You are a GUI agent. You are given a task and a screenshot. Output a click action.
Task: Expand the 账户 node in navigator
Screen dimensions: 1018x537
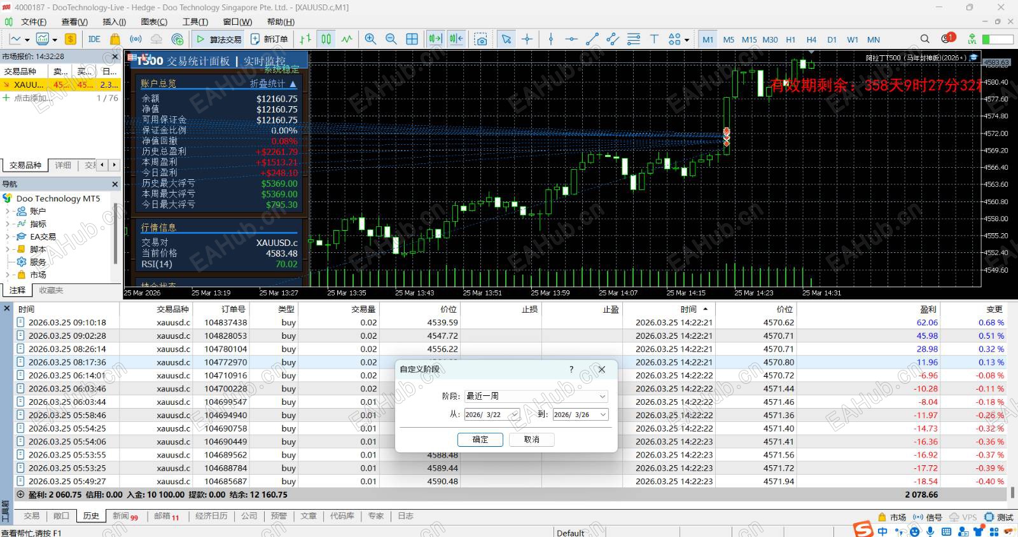(x=7, y=211)
